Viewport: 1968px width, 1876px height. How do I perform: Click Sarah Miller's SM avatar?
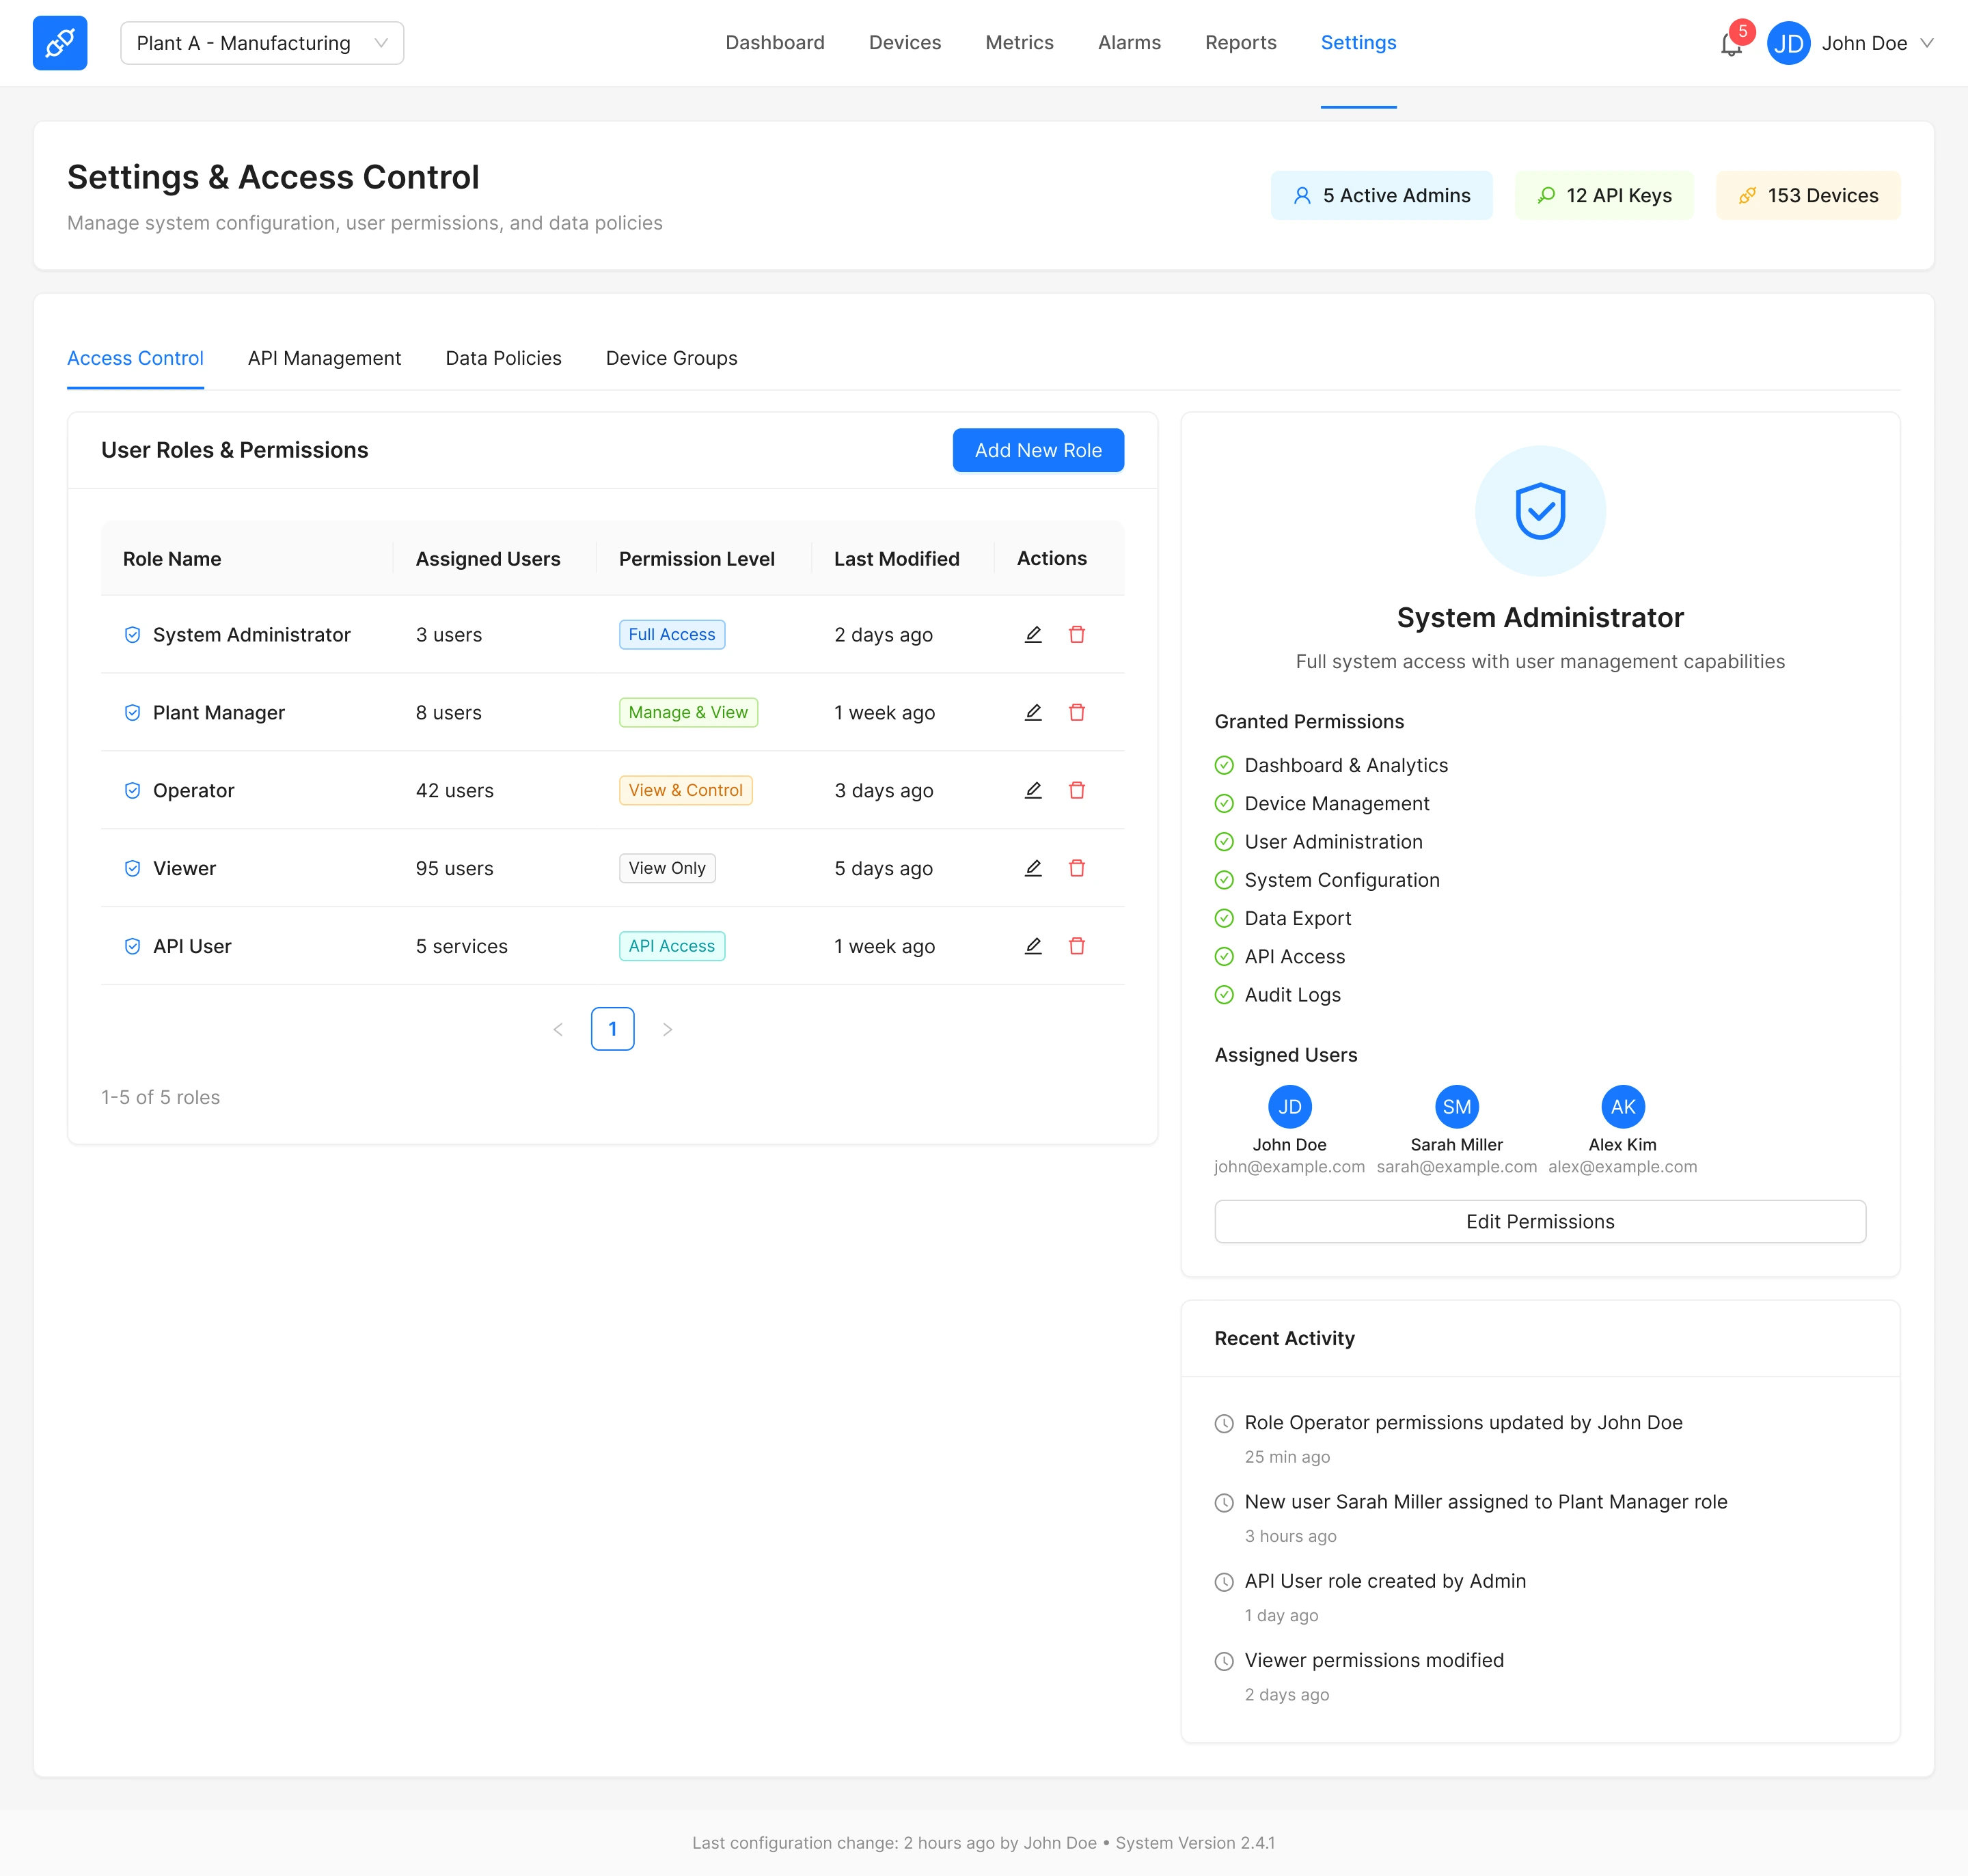(x=1456, y=1107)
